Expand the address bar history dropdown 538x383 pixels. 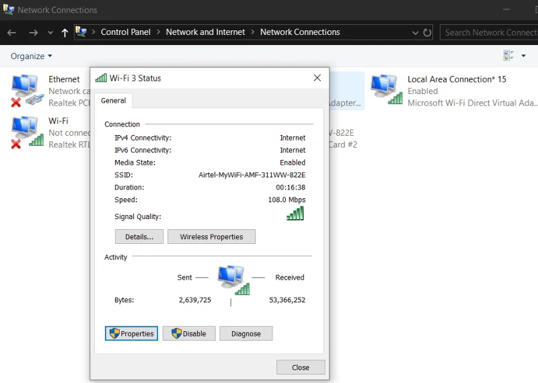coord(415,32)
